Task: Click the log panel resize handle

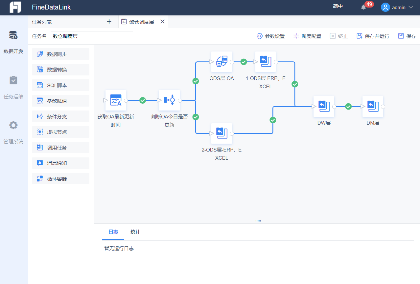Action: (x=258, y=221)
